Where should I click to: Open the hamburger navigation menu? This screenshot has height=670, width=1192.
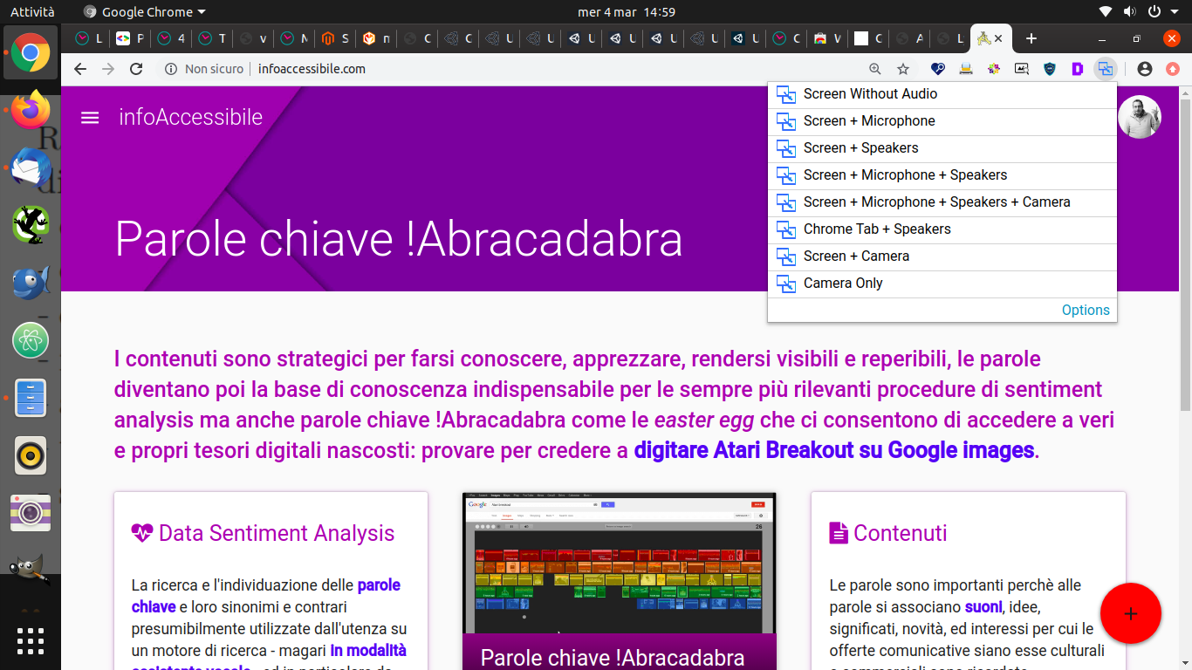point(90,117)
